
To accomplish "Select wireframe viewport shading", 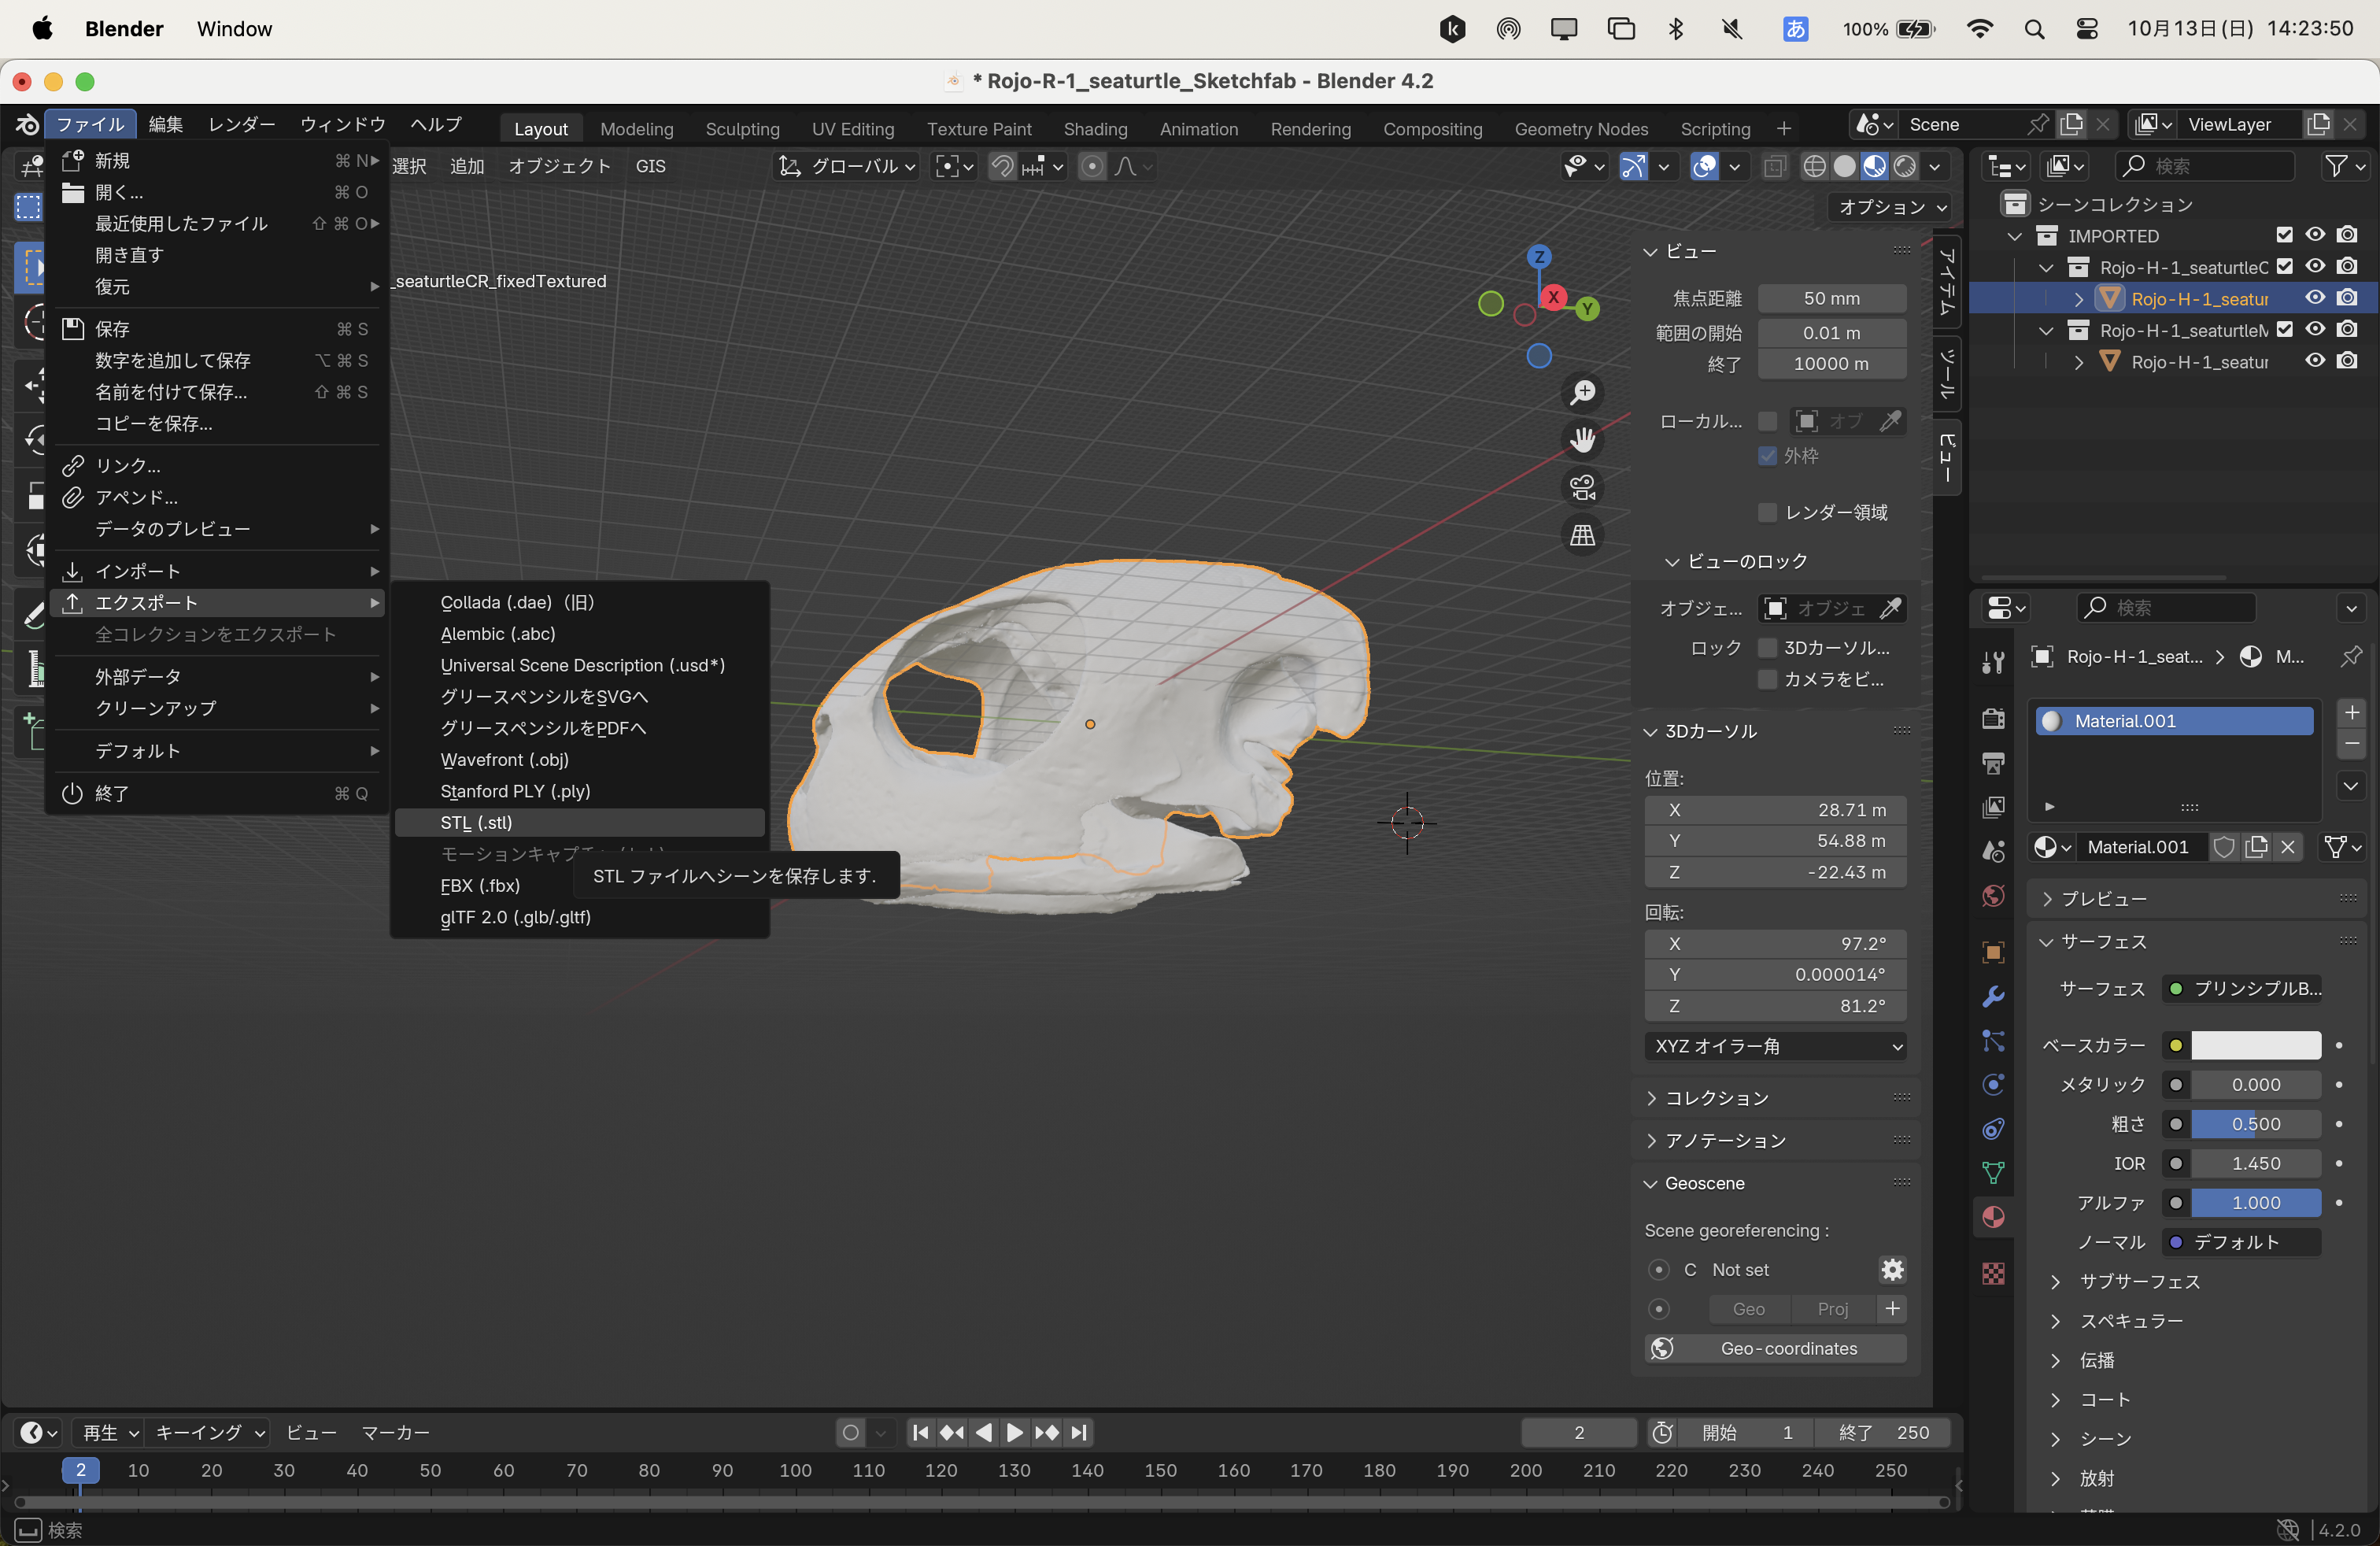I will tap(1814, 166).
